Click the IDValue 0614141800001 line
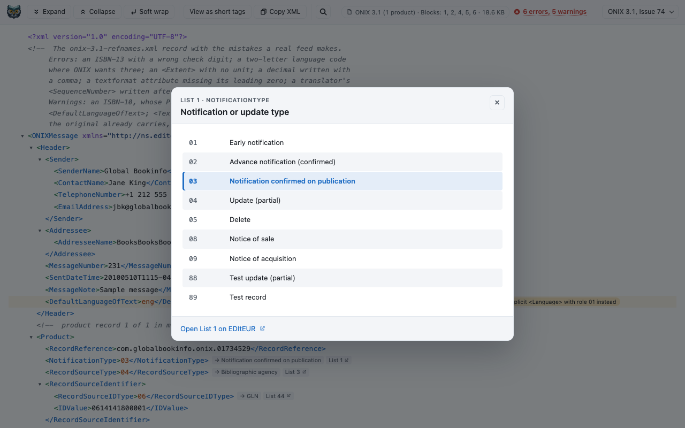This screenshot has width=685, height=428. [121, 408]
